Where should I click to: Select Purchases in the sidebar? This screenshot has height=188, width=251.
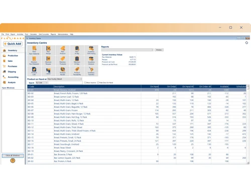[x=13, y=66]
